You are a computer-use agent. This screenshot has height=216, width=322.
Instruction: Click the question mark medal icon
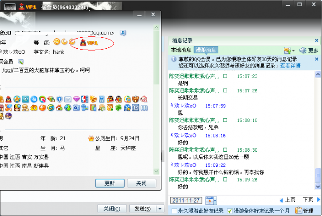coord(110,108)
